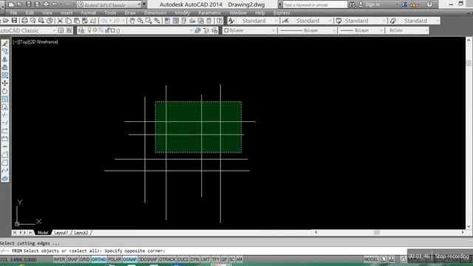Click the Plot Preview icon

(33, 21)
